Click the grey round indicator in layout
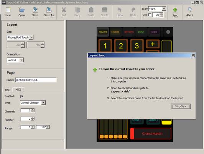The image size is (204, 154). [x=168, y=32]
